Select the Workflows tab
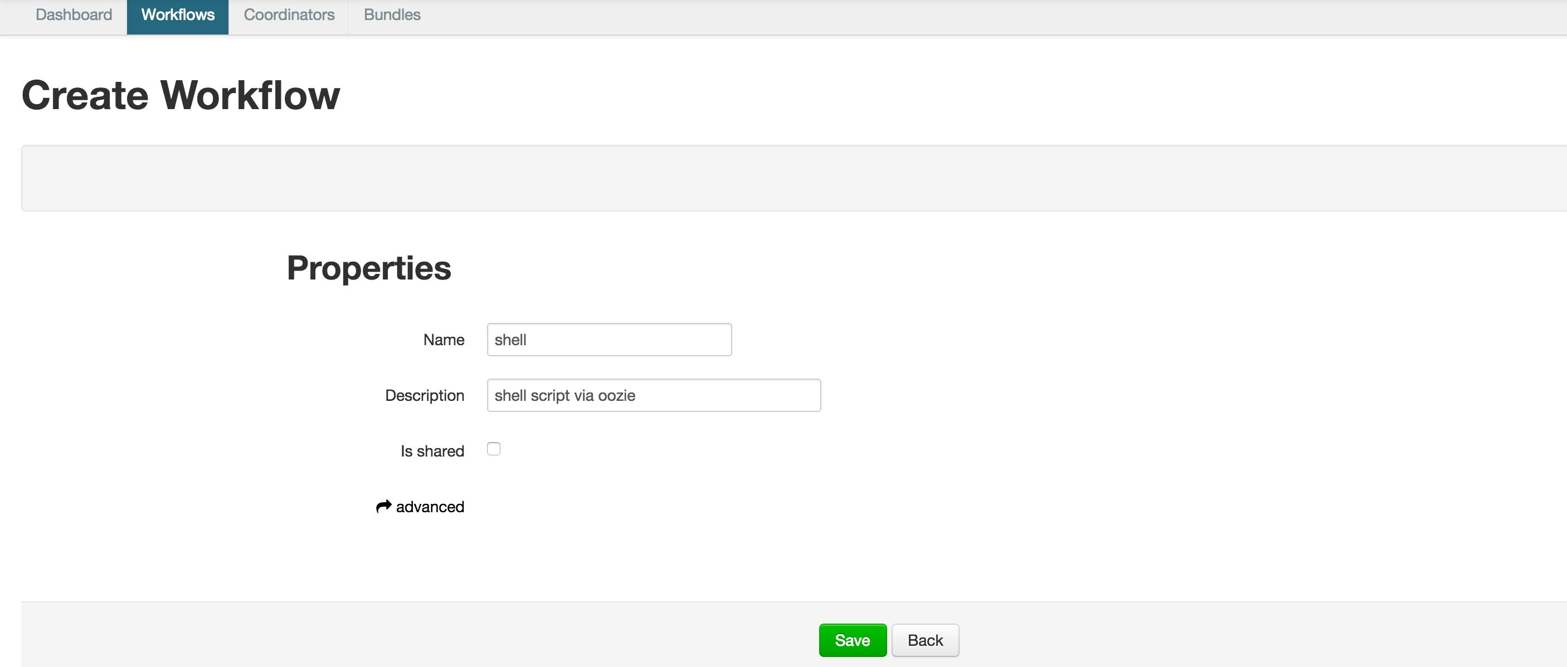 pyautogui.click(x=178, y=14)
